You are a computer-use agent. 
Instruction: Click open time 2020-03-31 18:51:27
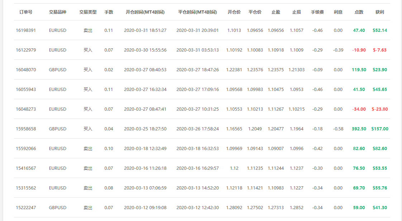(145, 30)
